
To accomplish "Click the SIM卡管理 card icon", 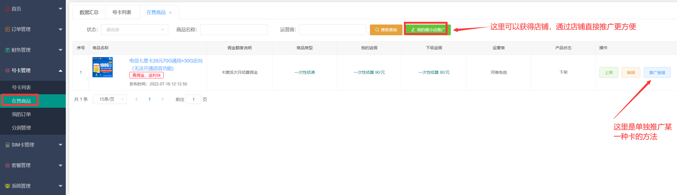I will pos(8,145).
